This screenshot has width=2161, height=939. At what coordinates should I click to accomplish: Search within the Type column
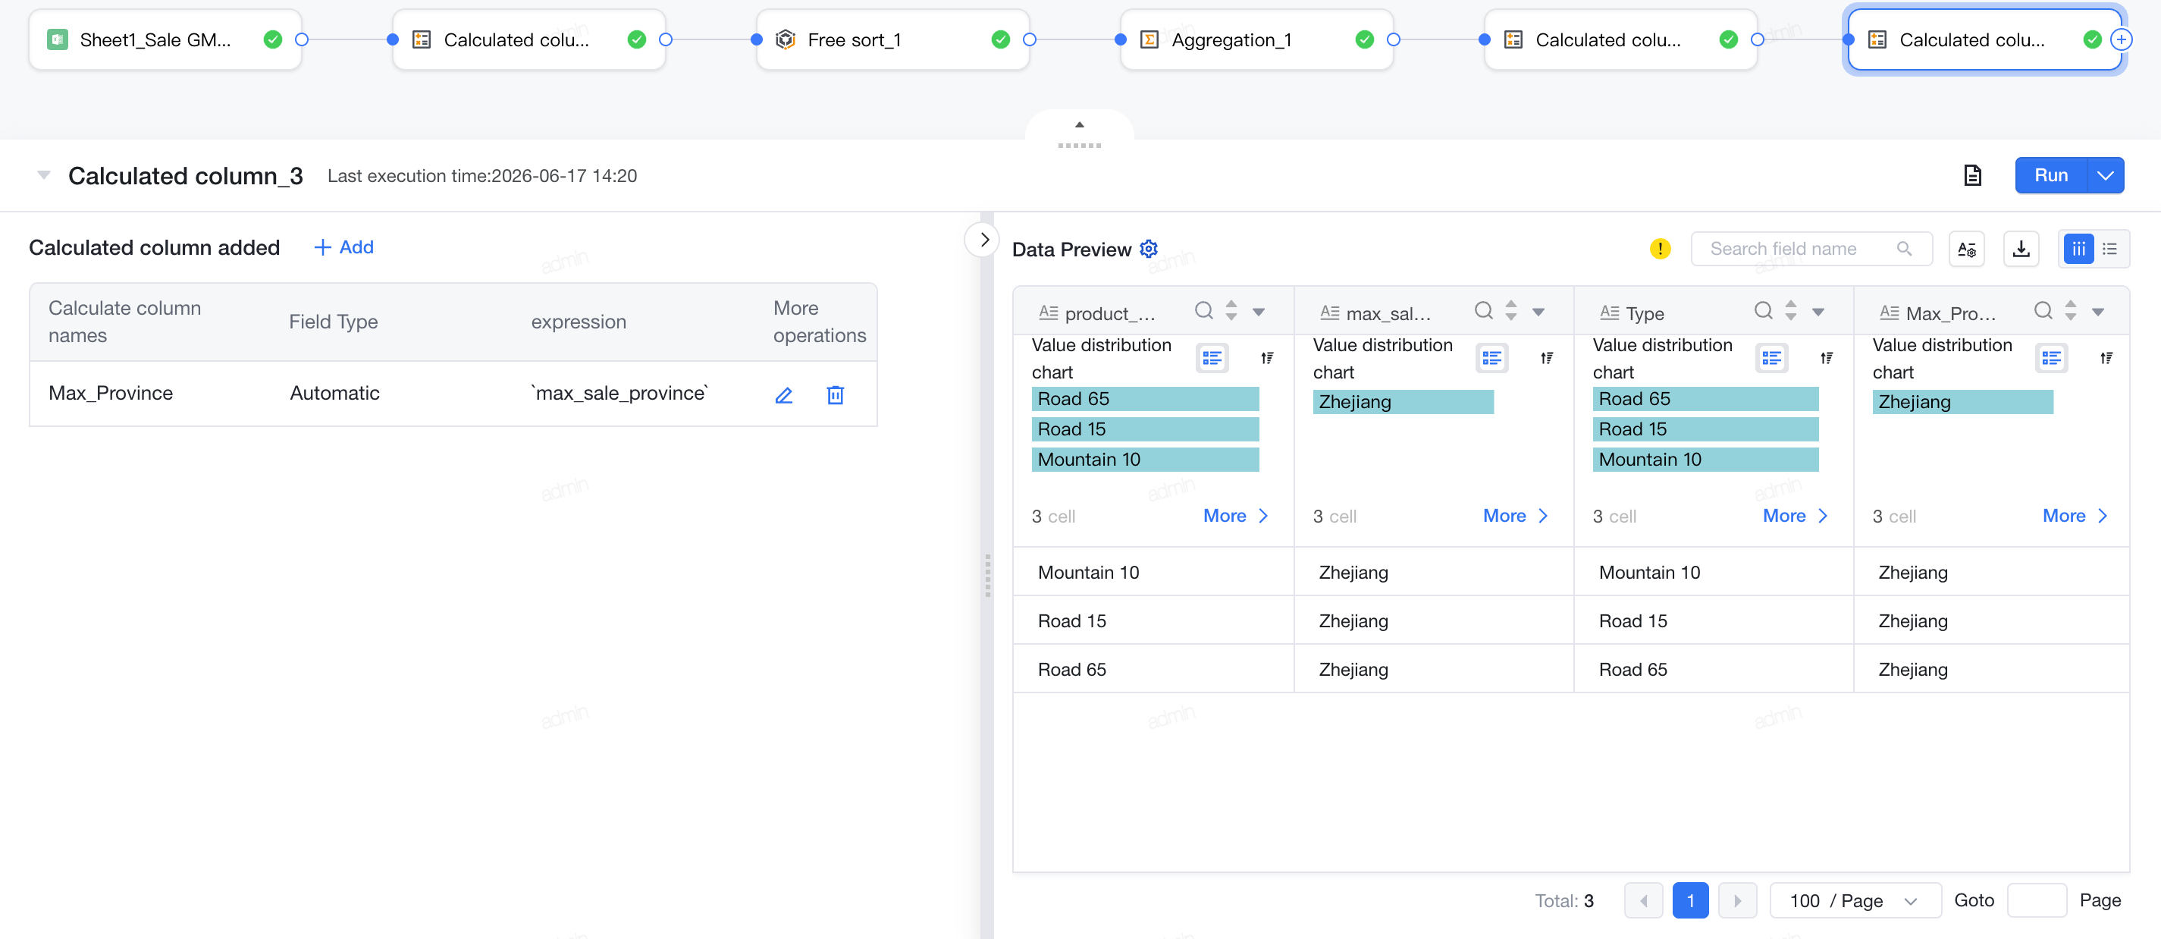[x=1762, y=311]
